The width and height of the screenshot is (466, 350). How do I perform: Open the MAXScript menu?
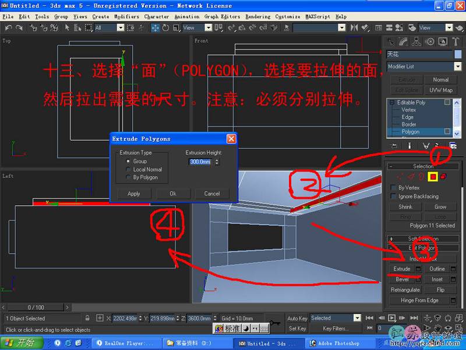[x=317, y=17]
